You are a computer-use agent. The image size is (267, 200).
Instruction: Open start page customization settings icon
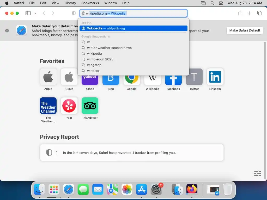click(257, 173)
